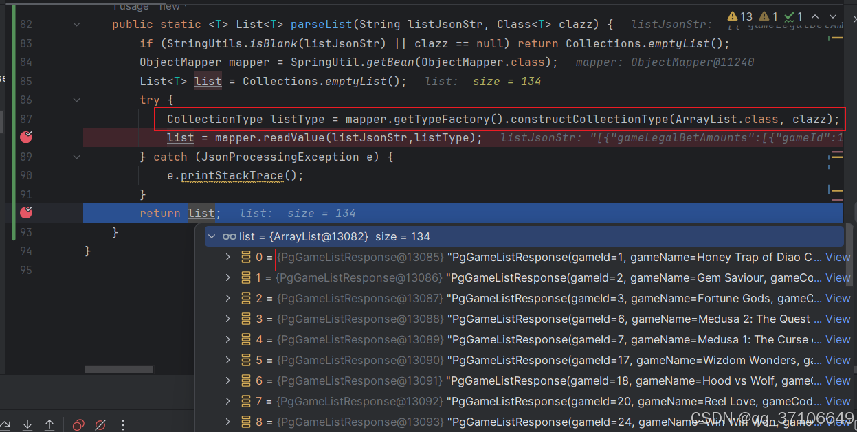Click the horizontal scrollbar below the editor
The height and width of the screenshot is (432, 857).
coord(118,370)
